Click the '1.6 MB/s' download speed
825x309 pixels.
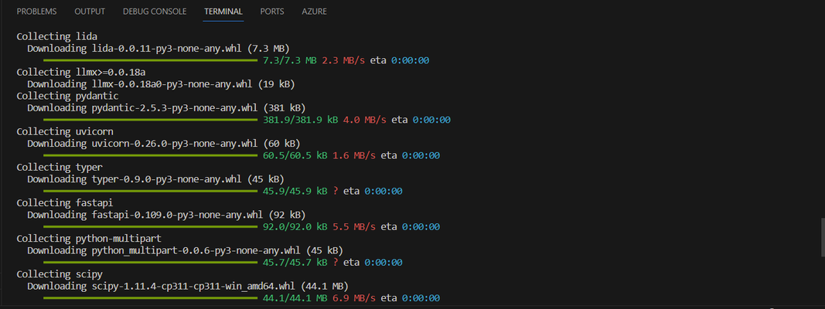click(x=353, y=155)
